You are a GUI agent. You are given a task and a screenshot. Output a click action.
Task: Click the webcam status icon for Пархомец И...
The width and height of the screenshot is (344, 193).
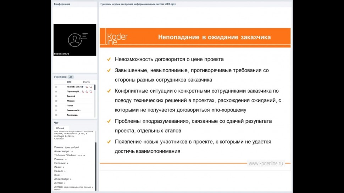pos(87,91)
